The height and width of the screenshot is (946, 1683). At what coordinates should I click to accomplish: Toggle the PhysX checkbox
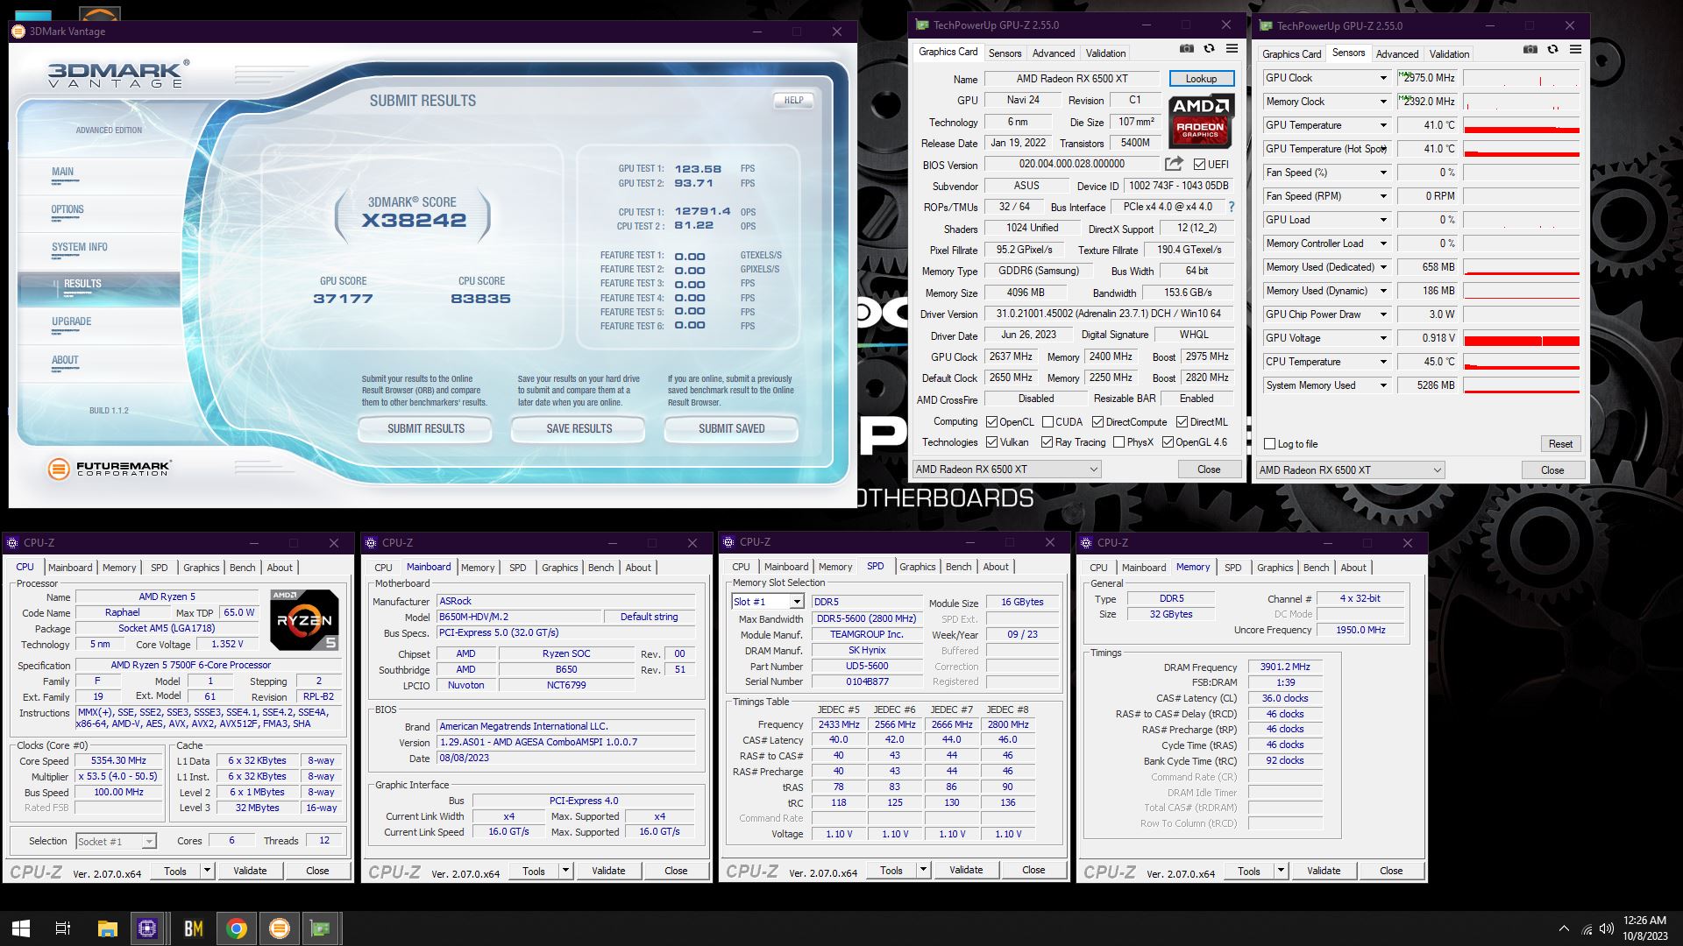click(1118, 442)
